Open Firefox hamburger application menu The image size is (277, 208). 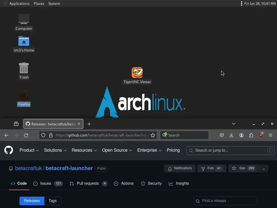click(271, 135)
